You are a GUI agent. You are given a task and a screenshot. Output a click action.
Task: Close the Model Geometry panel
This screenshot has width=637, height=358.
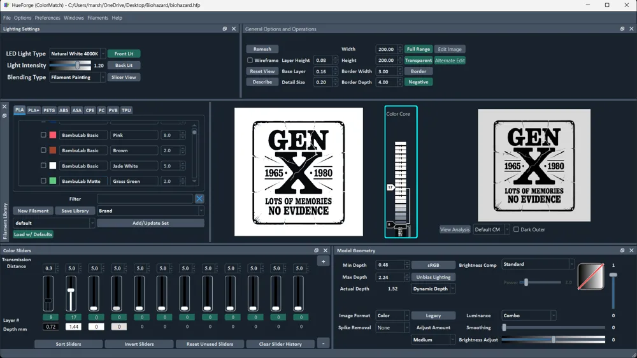tap(631, 250)
